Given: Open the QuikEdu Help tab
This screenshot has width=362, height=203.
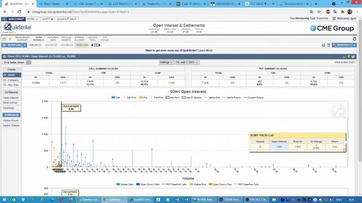Looking at the screenshot, I should pyautogui.click(x=67, y=19).
